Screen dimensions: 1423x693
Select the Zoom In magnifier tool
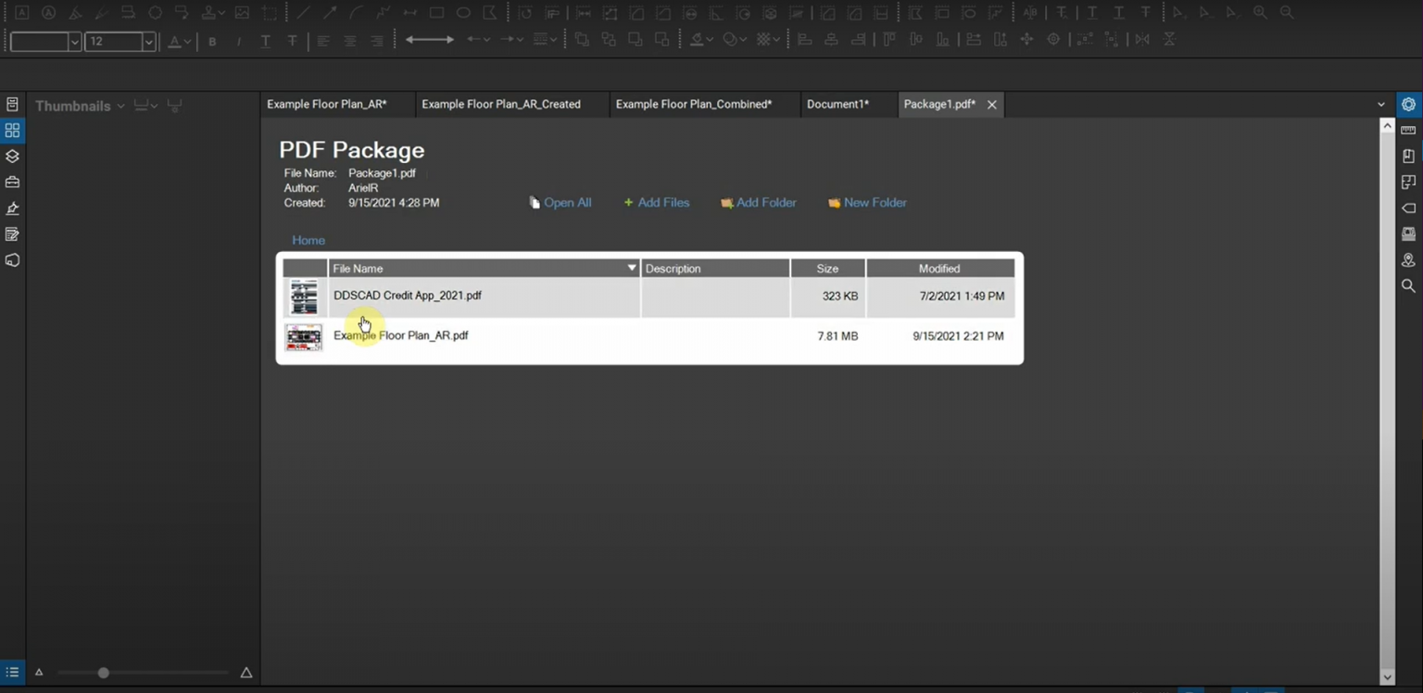[1260, 13]
